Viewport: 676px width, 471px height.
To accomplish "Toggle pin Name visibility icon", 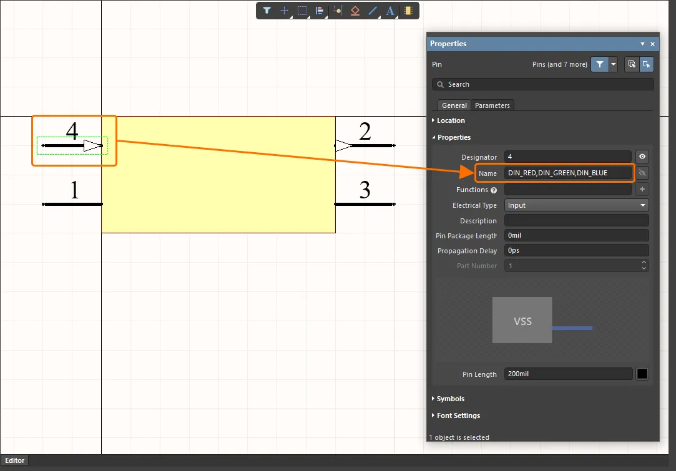I will [642, 173].
